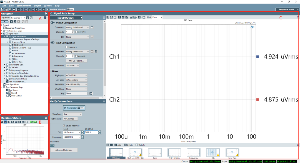This screenshot has height=163, width=300.
Task: Click the zoom magnifier icon above the graph
Action: coord(119,17)
